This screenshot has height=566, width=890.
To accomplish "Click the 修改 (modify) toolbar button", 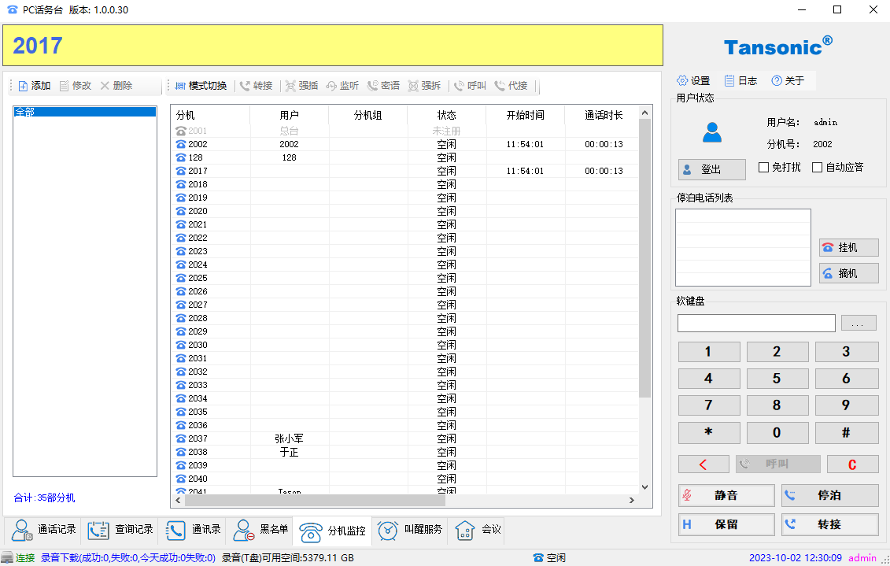I will pyautogui.click(x=75, y=86).
